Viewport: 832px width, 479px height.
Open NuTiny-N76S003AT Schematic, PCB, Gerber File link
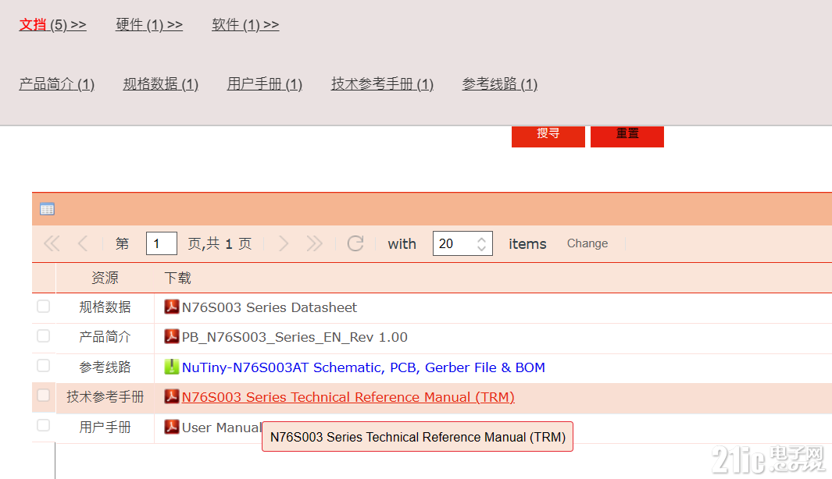363,367
